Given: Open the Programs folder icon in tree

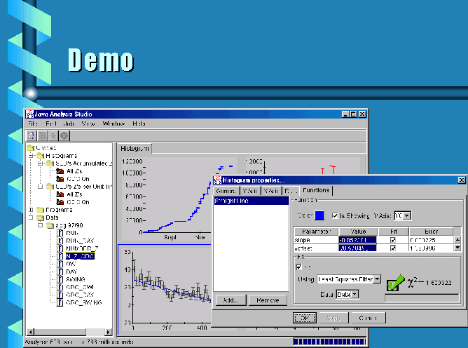Looking at the screenshot, I should pos(40,209).
